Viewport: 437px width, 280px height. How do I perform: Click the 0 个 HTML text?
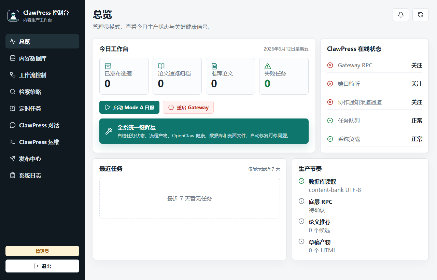pos(323,250)
